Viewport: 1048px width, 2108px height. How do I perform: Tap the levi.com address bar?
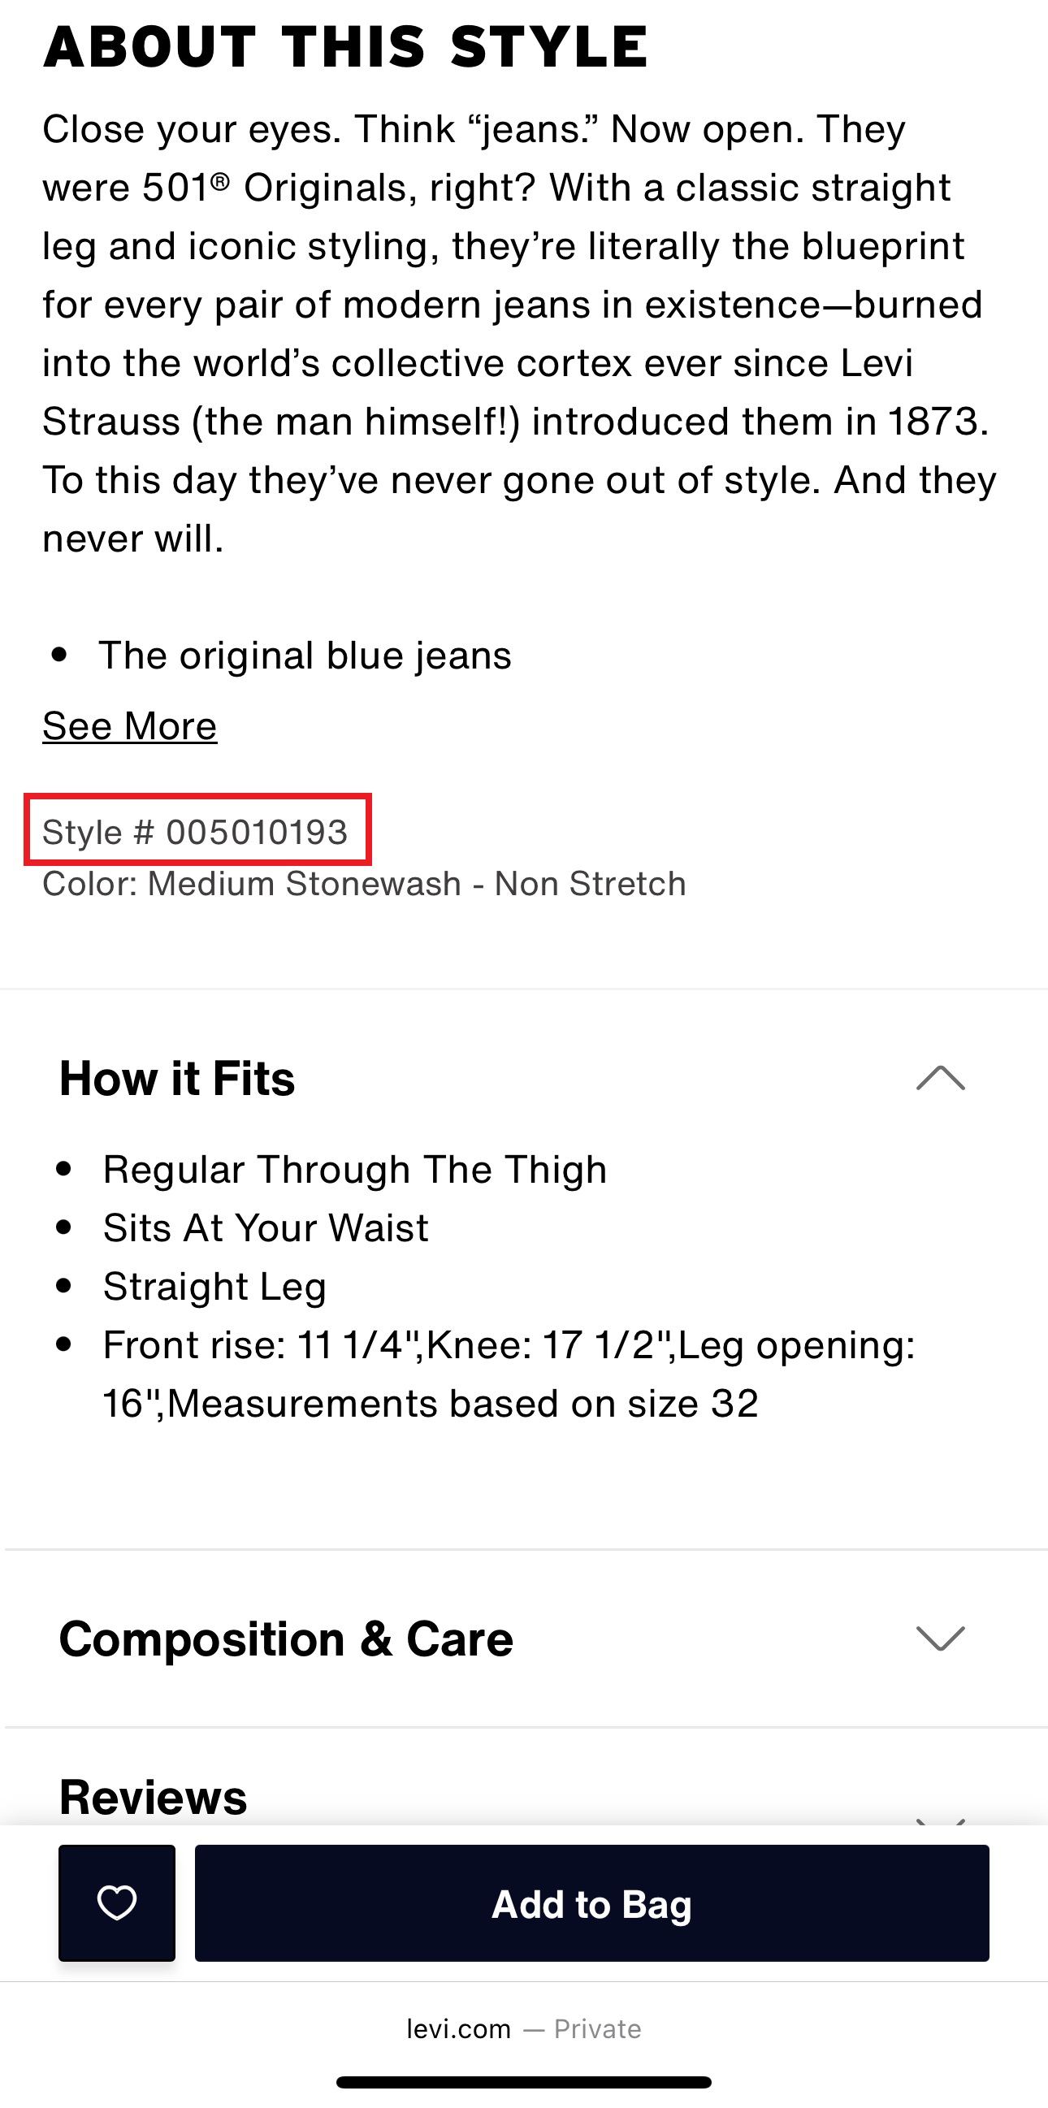coord(459,2028)
